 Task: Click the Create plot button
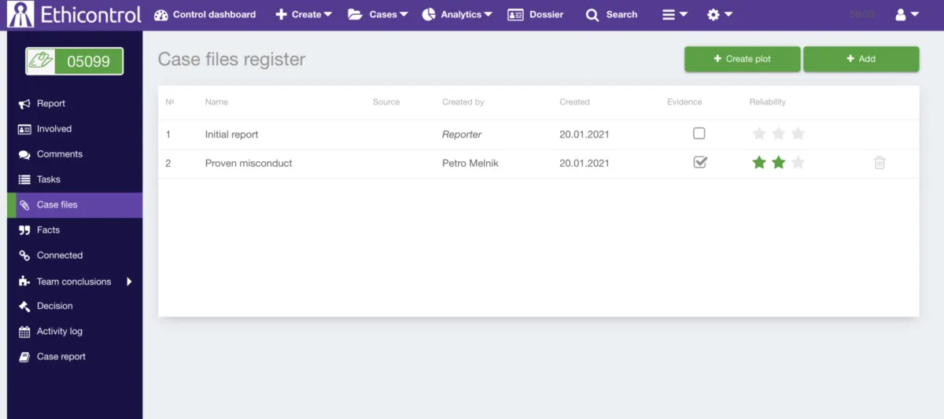click(742, 59)
